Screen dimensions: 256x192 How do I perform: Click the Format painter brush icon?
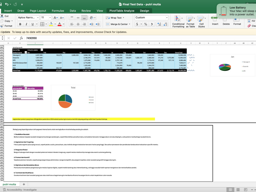[x=2, y=26]
